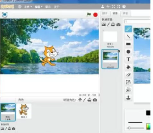Select the Rectangle tool in paint editor

pyautogui.click(x=128, y=44)
